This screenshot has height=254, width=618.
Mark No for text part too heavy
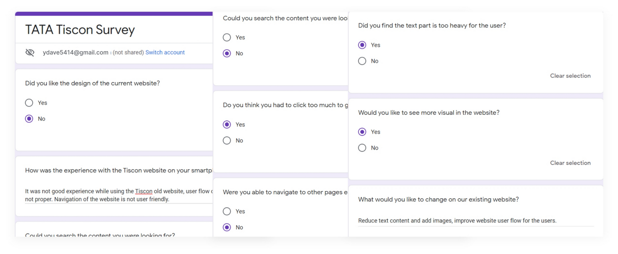(362, 61)
